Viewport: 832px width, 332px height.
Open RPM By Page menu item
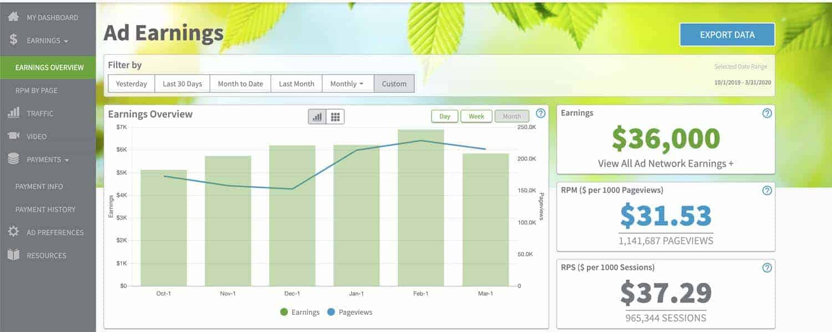pyautogui.click(x=37, y=90)
